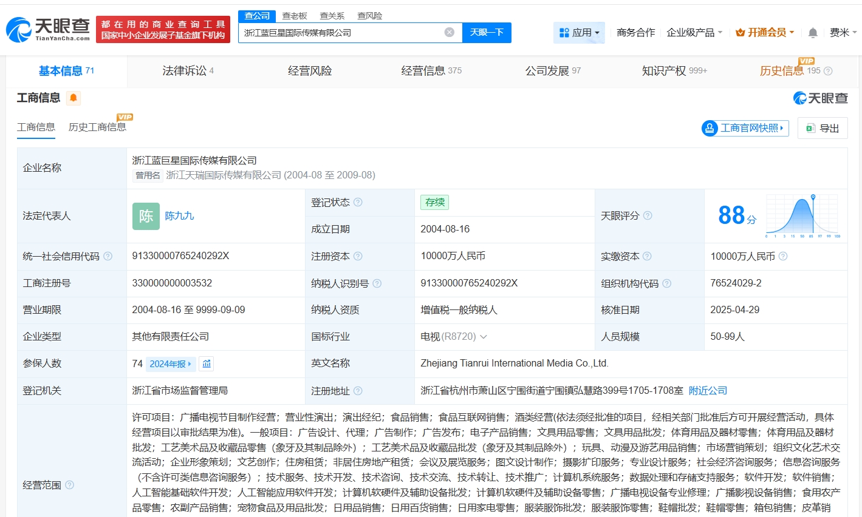
Task: Click help icon next to 统一社会信用代码
Action: point(108,256)
